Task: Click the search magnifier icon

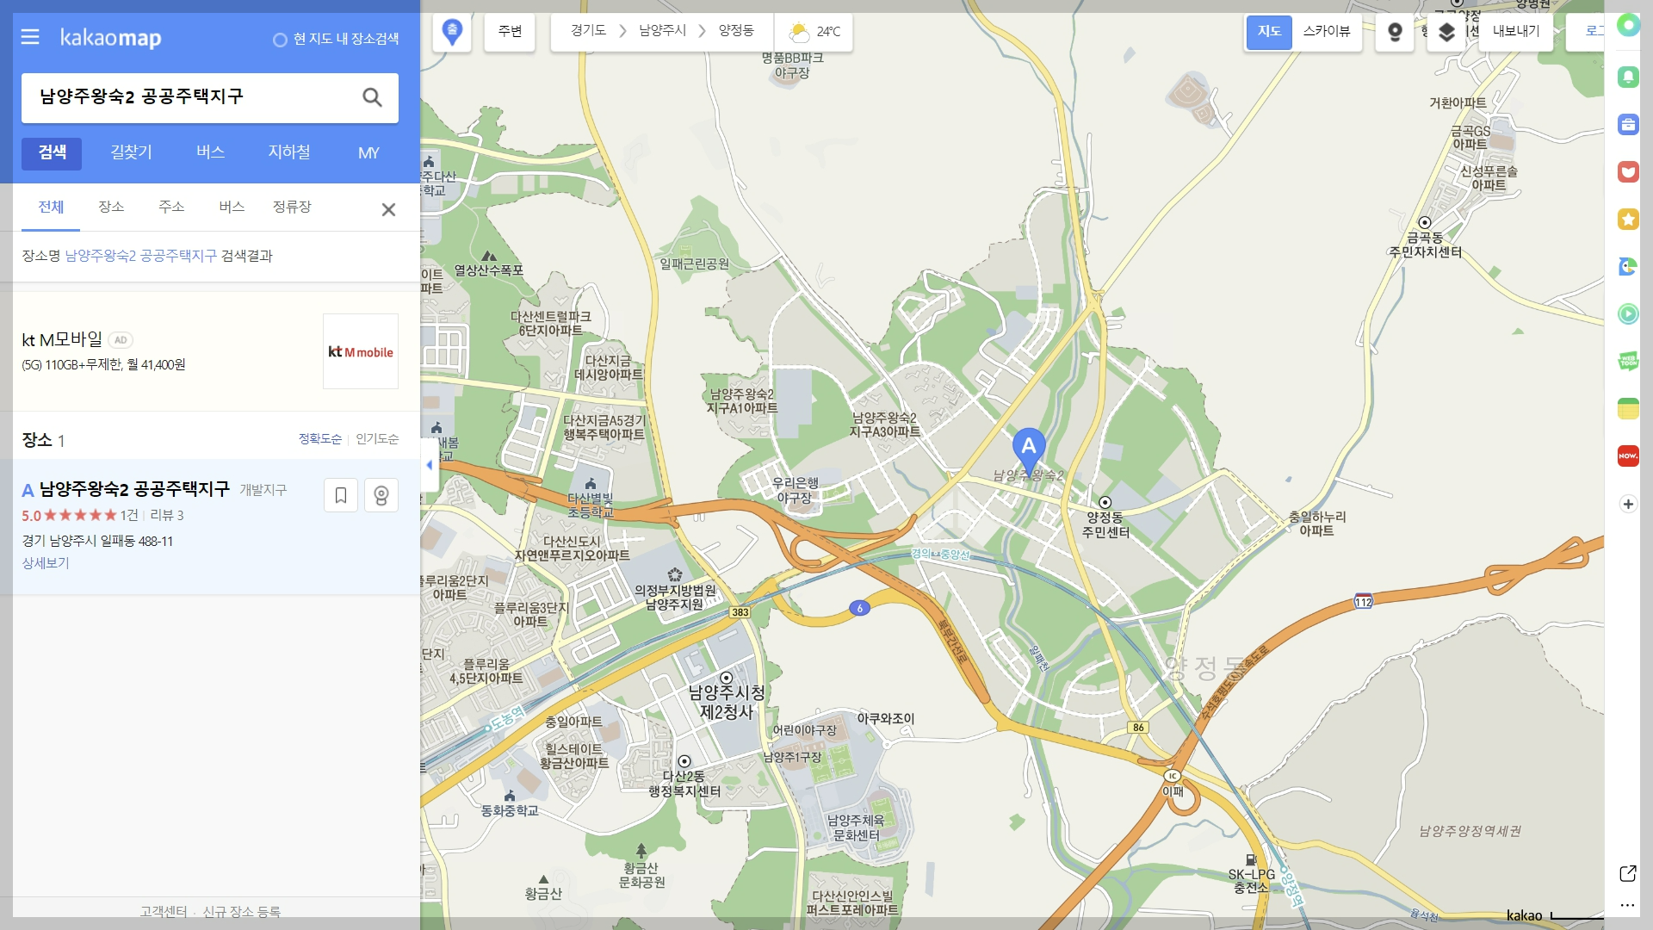Action: point(372,97)
